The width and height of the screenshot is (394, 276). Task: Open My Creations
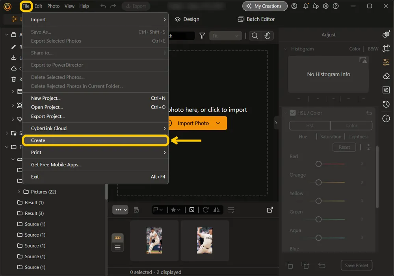[x=265, y=6]
